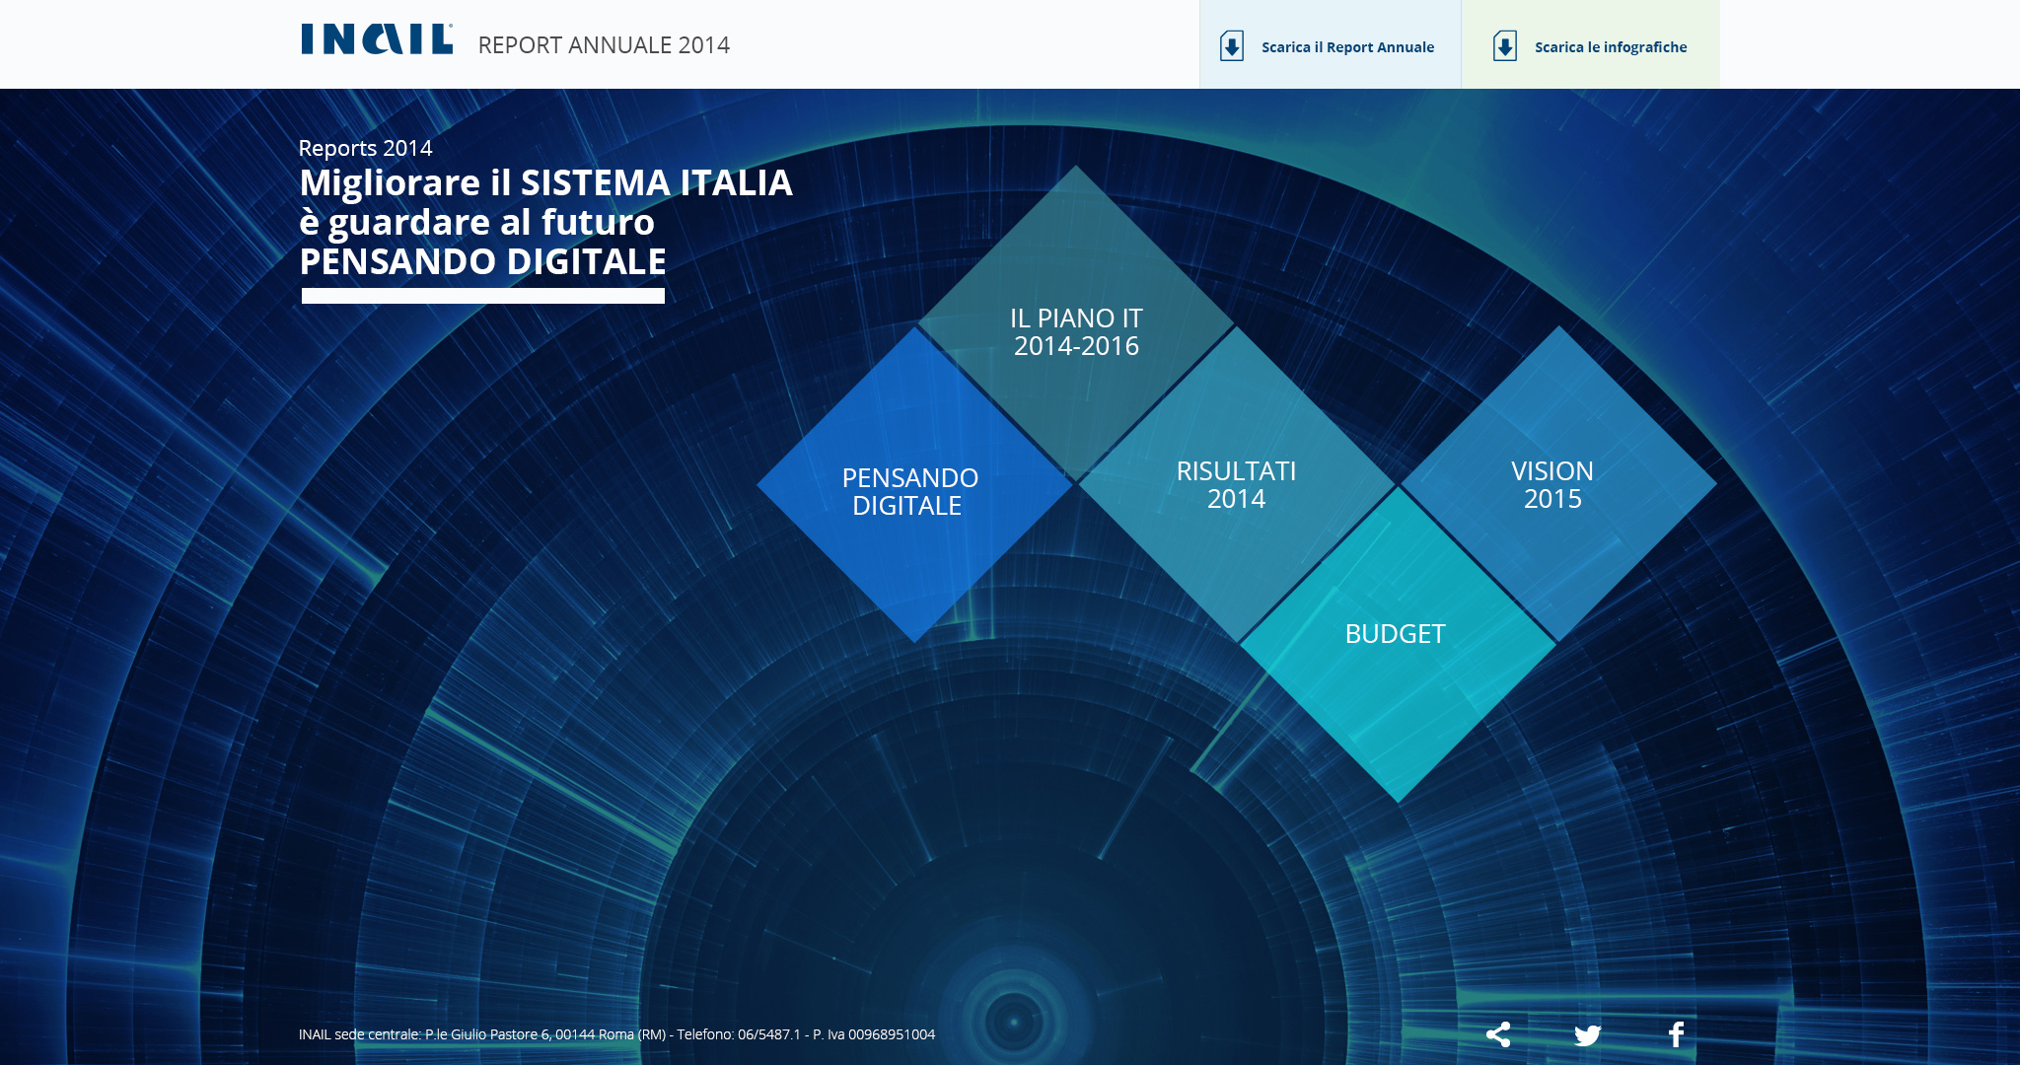Click REPORT ANNUALE 2014 header title
Screen dimensions: 2020x1065
point(604,45)
